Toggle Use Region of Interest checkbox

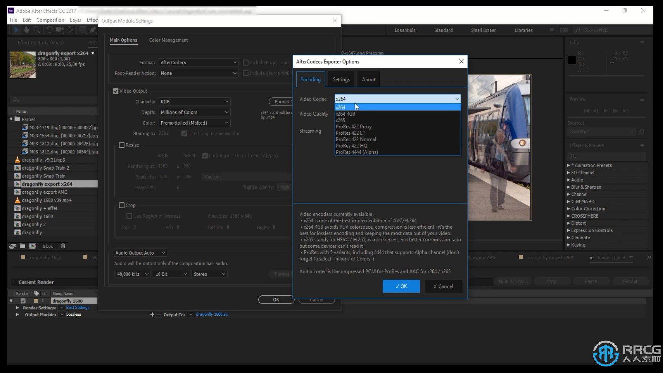click(x=129, y=216)
